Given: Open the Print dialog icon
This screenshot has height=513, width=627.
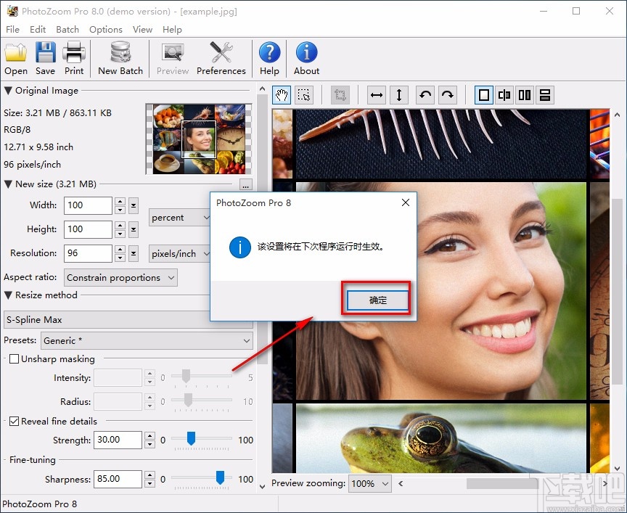Looking at the screenshot, I should 74,58.
